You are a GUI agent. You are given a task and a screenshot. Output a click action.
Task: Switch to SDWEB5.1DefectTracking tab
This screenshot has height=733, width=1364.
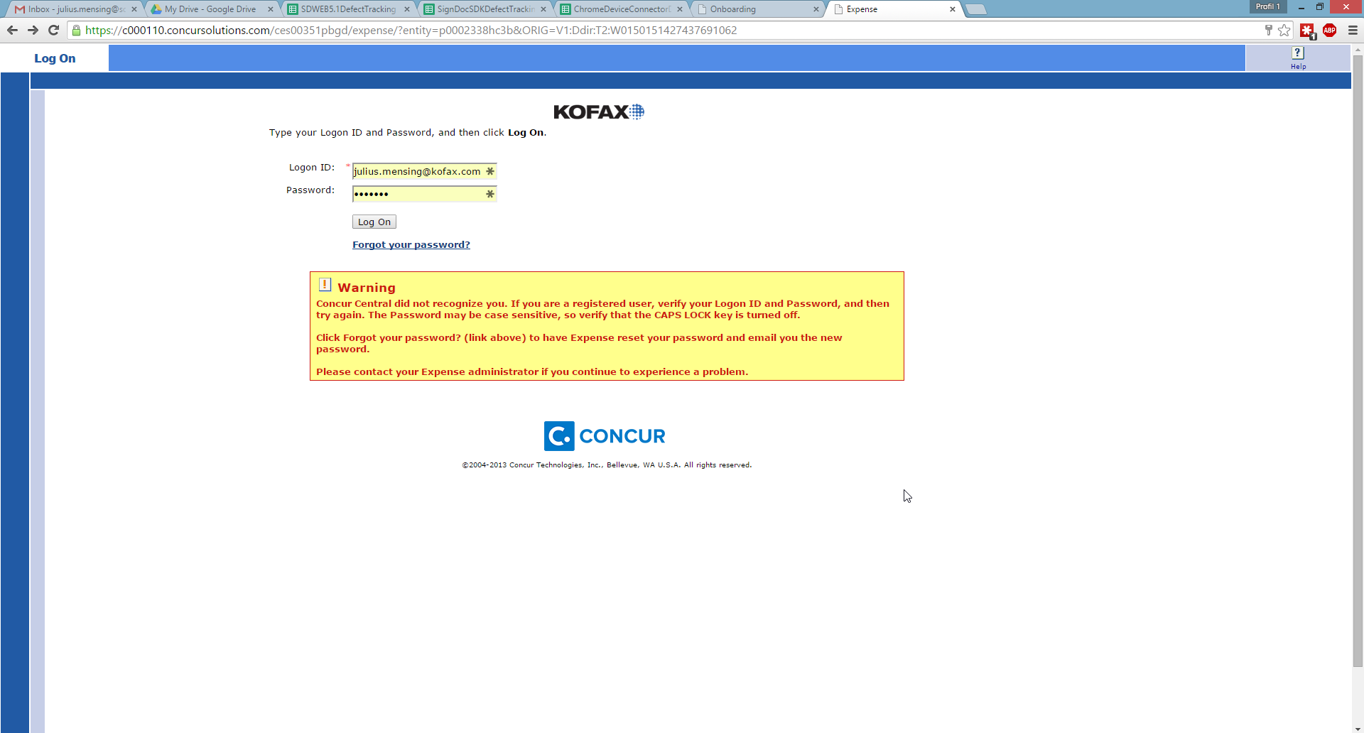347,9
